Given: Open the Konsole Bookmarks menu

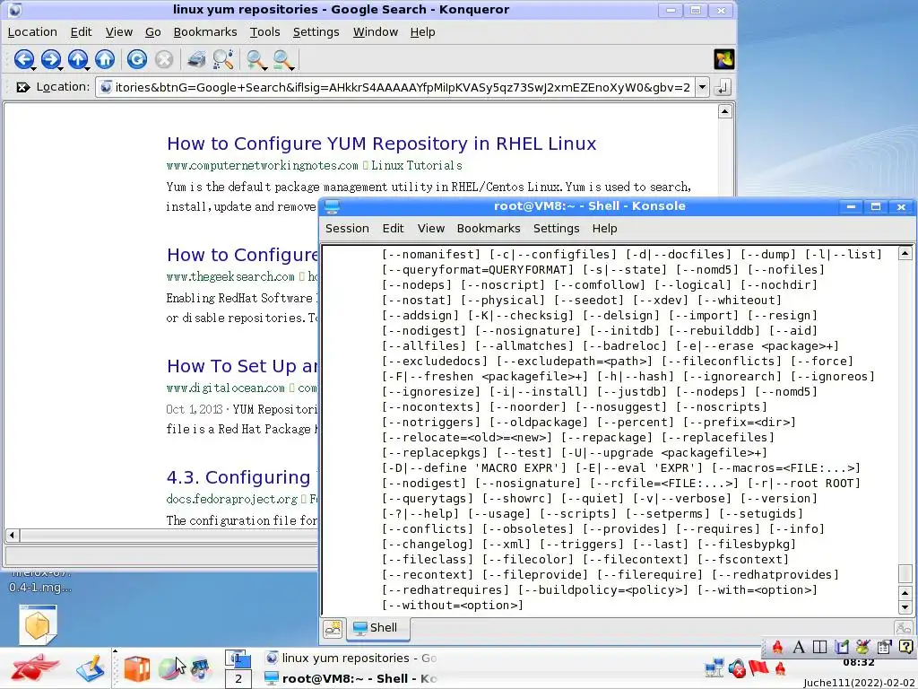Looking at the screenshot, I should tap(489, 229).
